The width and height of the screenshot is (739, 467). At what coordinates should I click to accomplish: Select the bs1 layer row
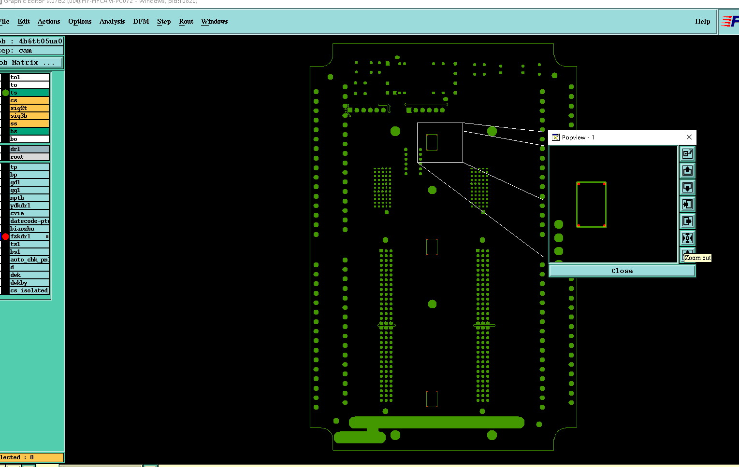pyautogui.click(x=29, y=252)
